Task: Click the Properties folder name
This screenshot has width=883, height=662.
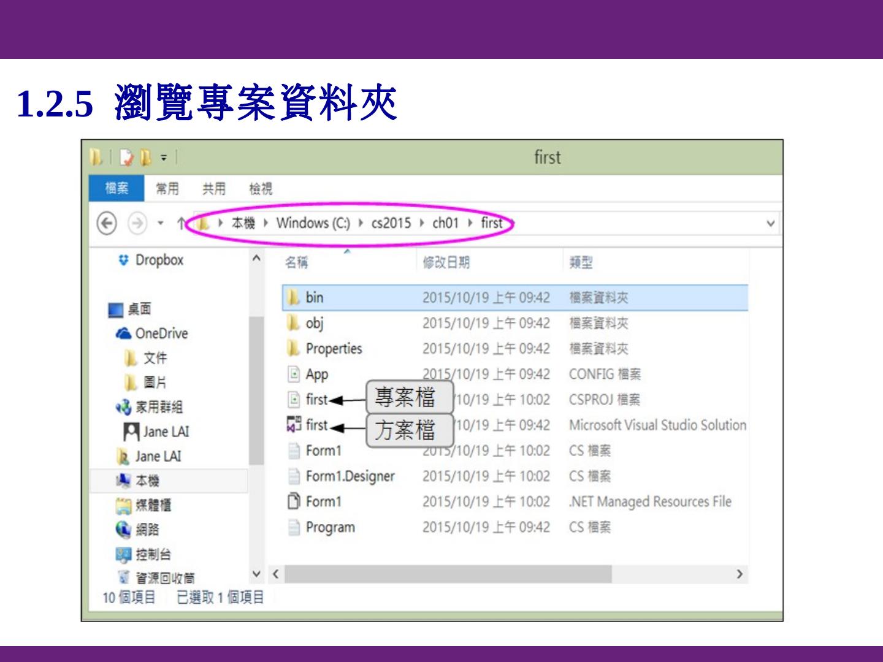Action: pyautogui.click(x=334, y=349)
